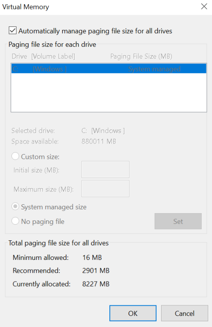Focus the Initial size (MB) input box
The image size is (212, 327).
(x=105, y=169)
